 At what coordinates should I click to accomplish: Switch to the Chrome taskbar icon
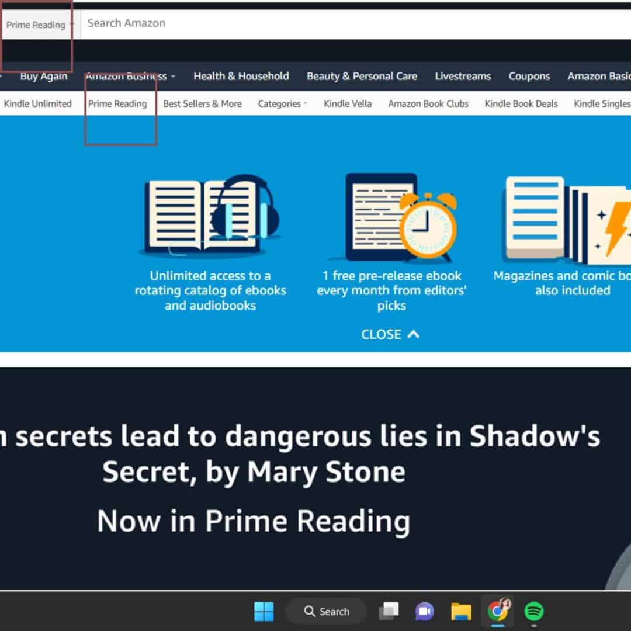(x=497, y=611)
